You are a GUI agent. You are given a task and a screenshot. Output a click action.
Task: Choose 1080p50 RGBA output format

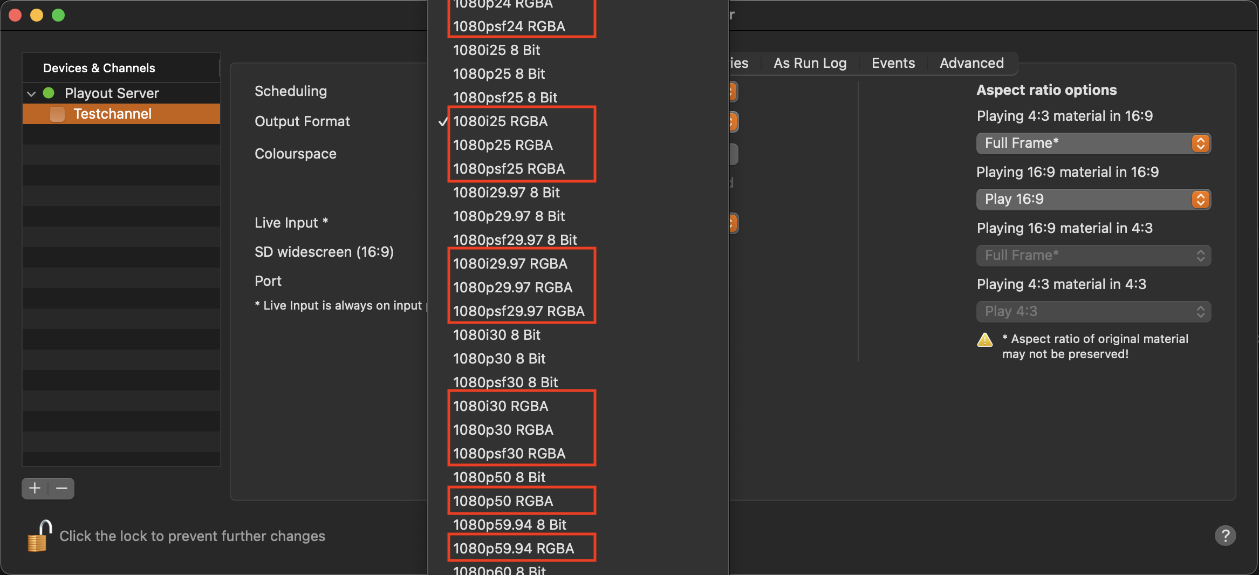578,501
